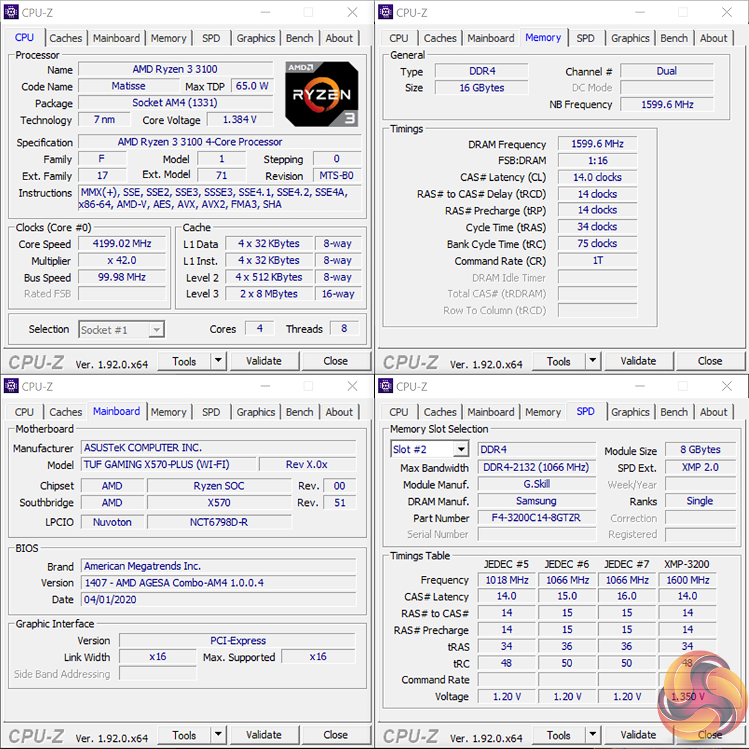Click the Level 3 cache 2 x 8 MBytes value
Screen dimensions: 749x749
click(x=269, y=294)
